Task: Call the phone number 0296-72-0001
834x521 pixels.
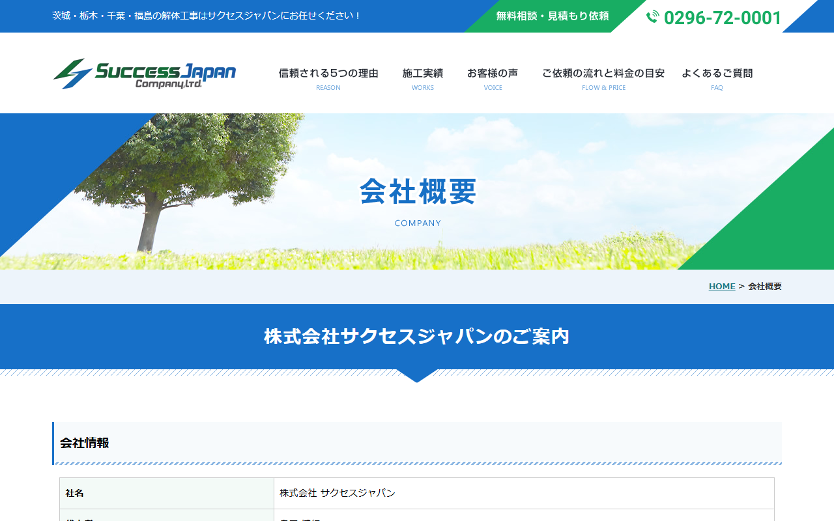Action: pyautogui.click(x=723, y=18)
